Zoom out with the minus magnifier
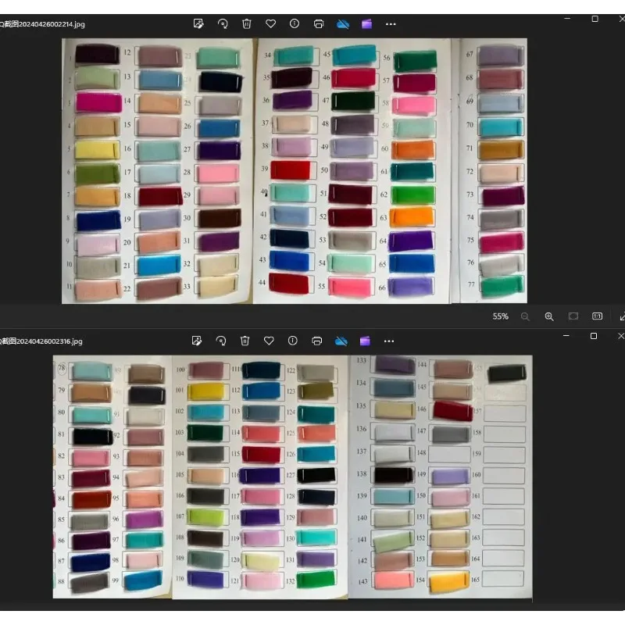This screenshot has height=625, width=625. coord(525,316)
